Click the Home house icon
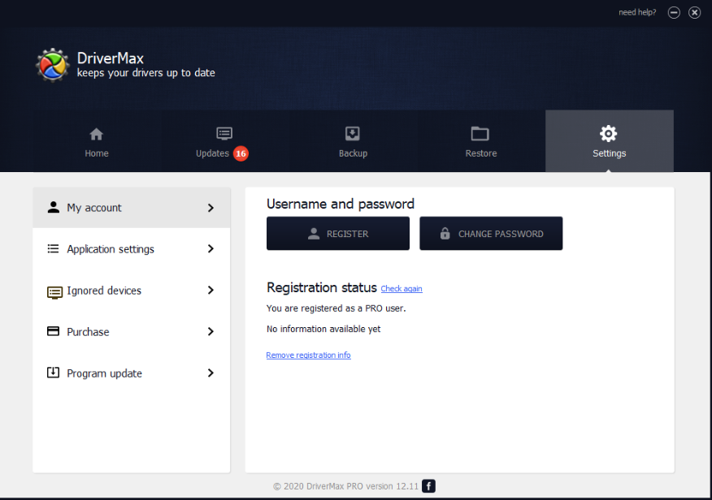Screen dimensions: 712x500 tap(96, 134)
